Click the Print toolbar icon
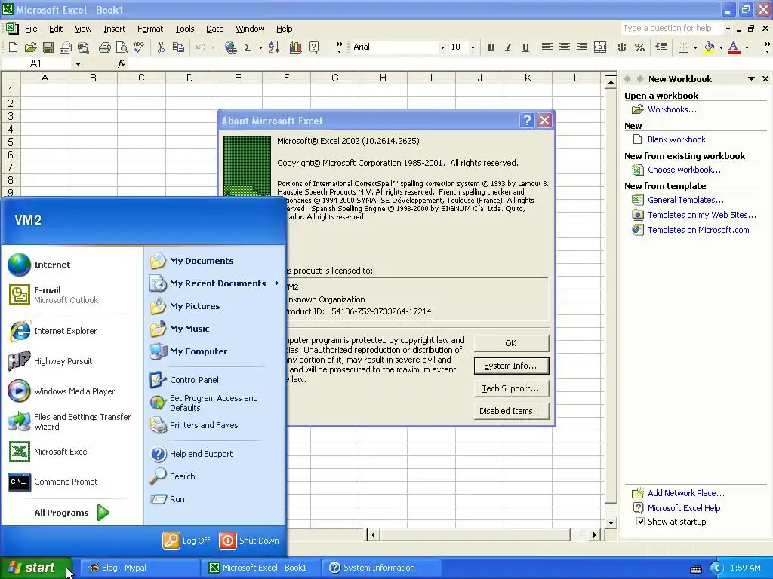This screenshot has height=579, width=773. (x=104, y=47)
